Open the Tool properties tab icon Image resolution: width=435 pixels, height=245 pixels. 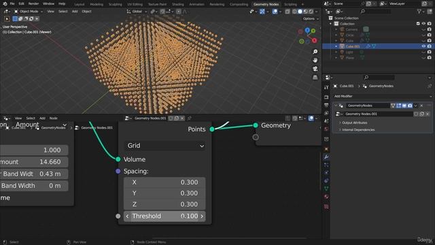click(326, 88)
